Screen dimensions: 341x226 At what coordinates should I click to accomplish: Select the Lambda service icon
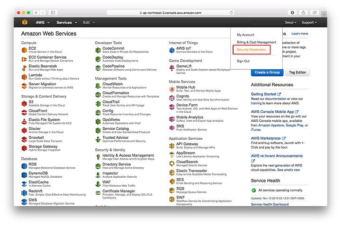point(24,77)
